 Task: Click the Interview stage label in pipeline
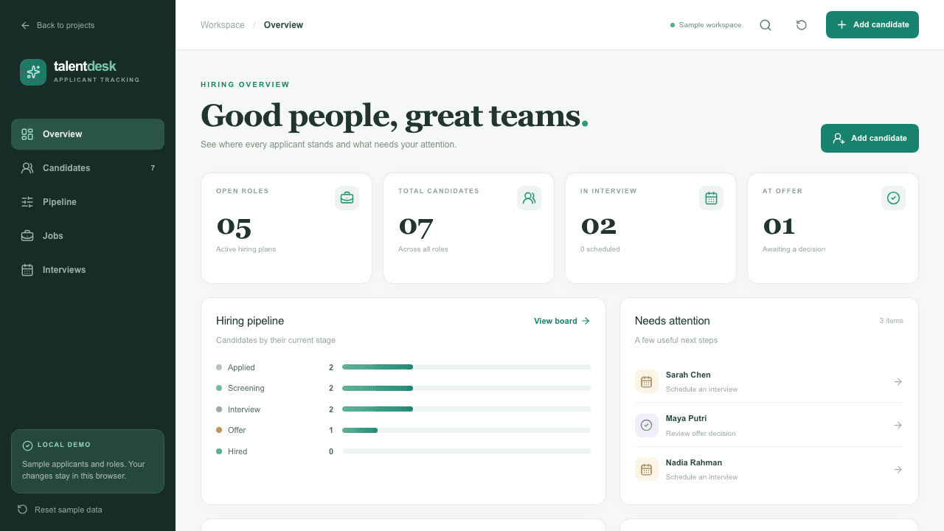pyautogui.click(x=244, y=409)
